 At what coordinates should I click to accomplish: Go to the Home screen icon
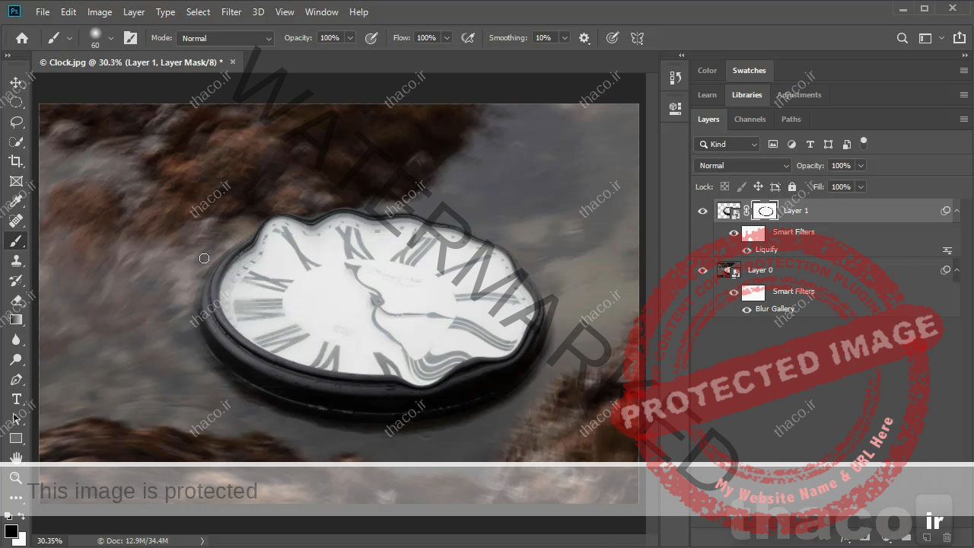tap(22, 38)
